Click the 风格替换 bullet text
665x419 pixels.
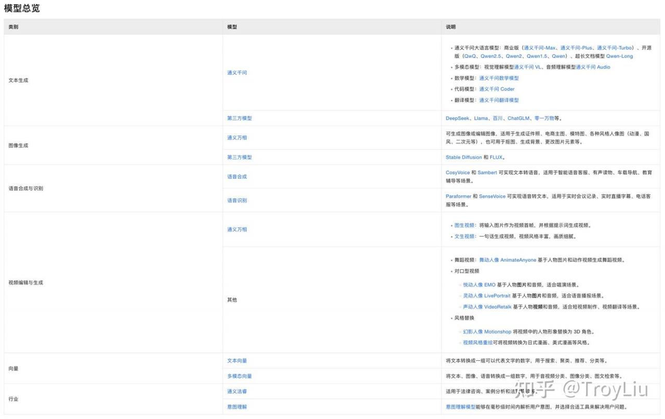464,318
